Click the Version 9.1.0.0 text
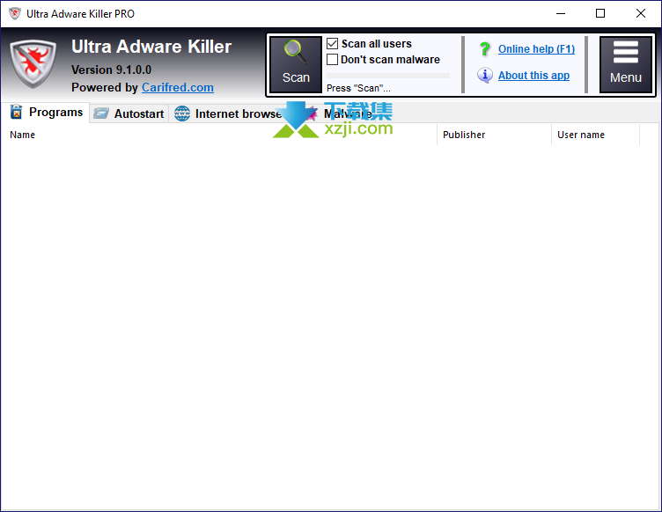This screenshot has height=512, width=662. click(111, 69)
